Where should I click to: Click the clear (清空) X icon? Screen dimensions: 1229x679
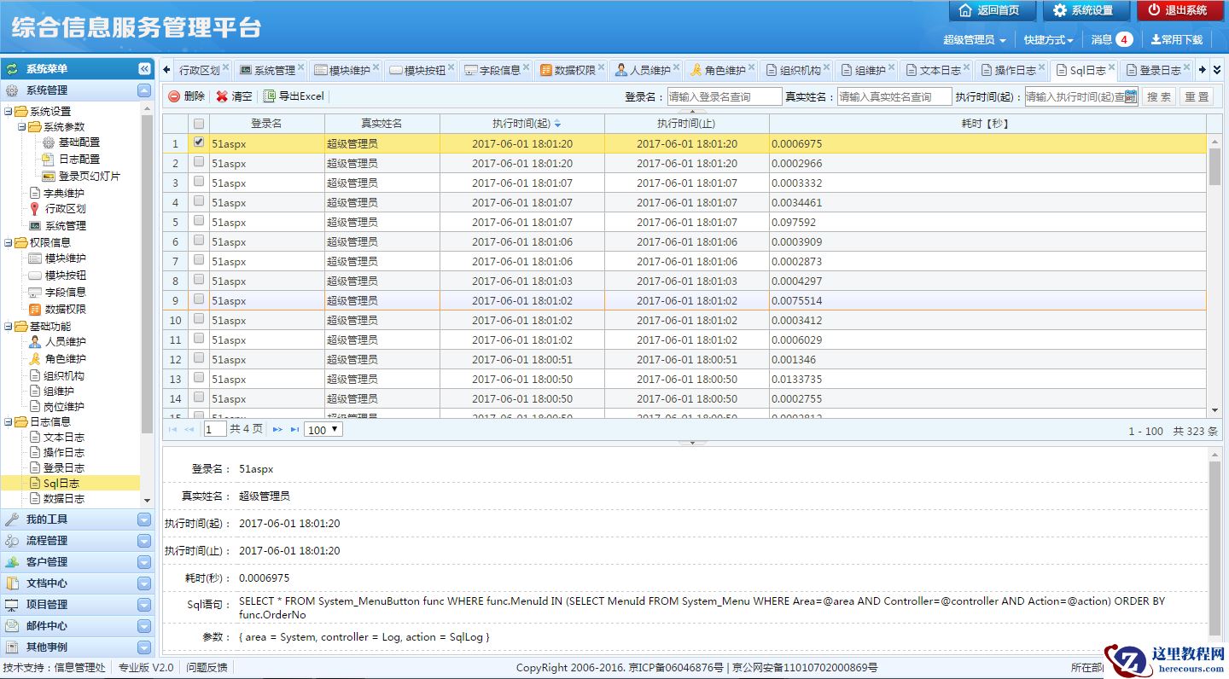222,96
